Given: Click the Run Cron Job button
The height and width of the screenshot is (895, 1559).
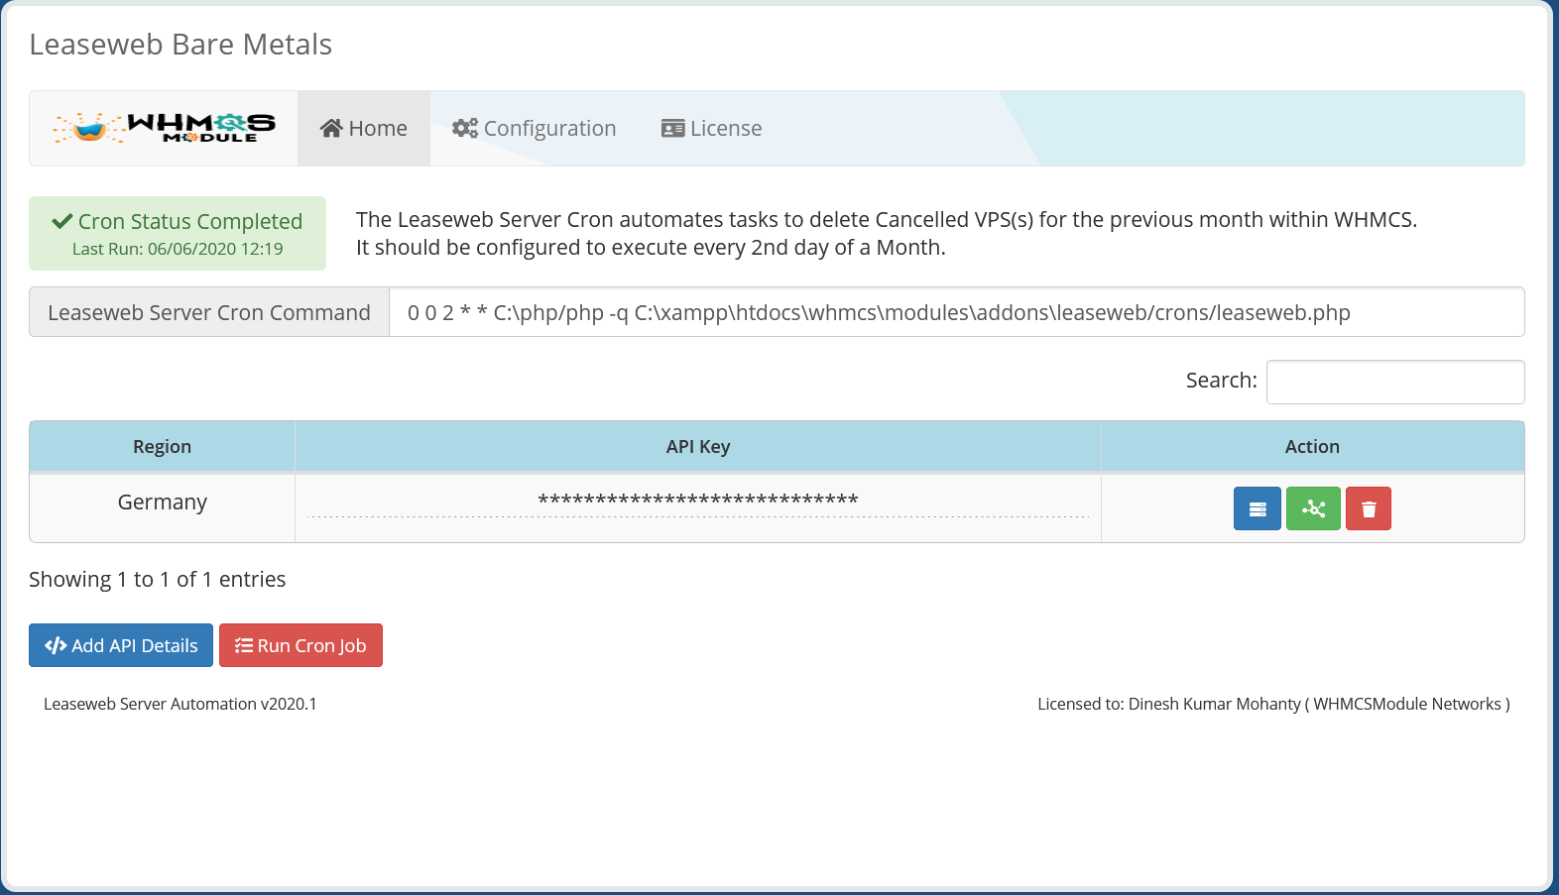Looking at the screenshot, I should (x=300, y=645).
